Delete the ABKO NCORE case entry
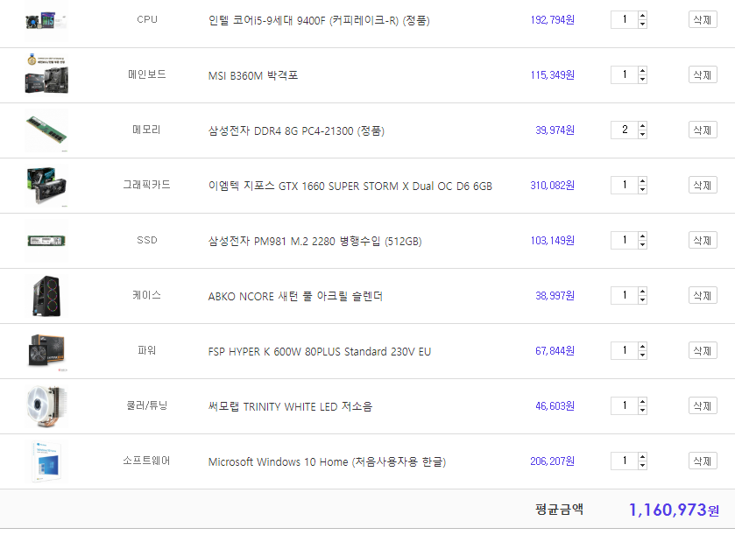Screen dimensions: 735x535 click(x=702, y=295)
